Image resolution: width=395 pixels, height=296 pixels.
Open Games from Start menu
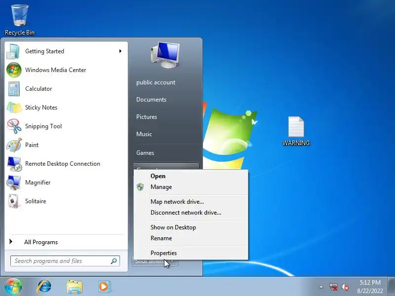point(145,153)
